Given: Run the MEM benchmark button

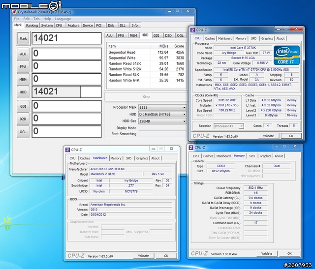Looking at the screenshot, I should coord(23,80).
